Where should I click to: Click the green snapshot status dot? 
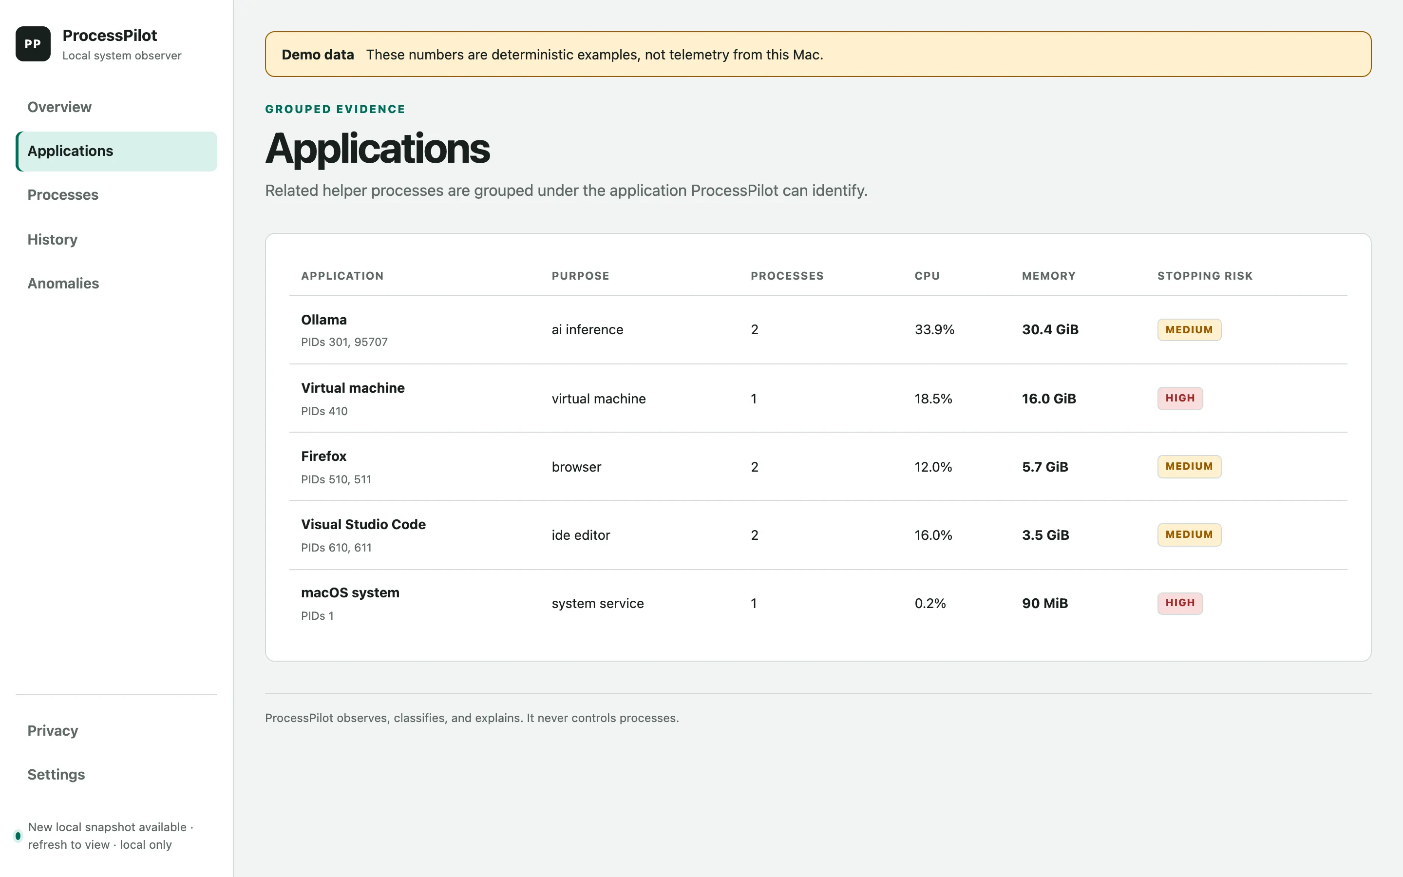pos(18,836)
